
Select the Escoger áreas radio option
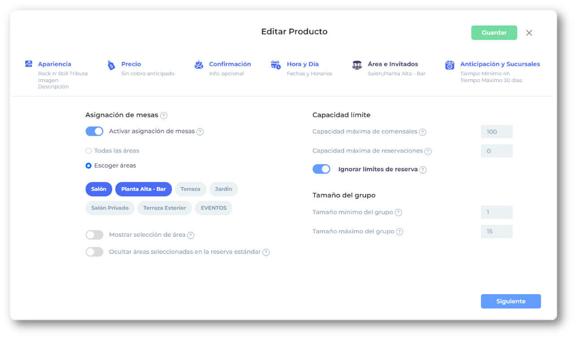coord(88,165)
